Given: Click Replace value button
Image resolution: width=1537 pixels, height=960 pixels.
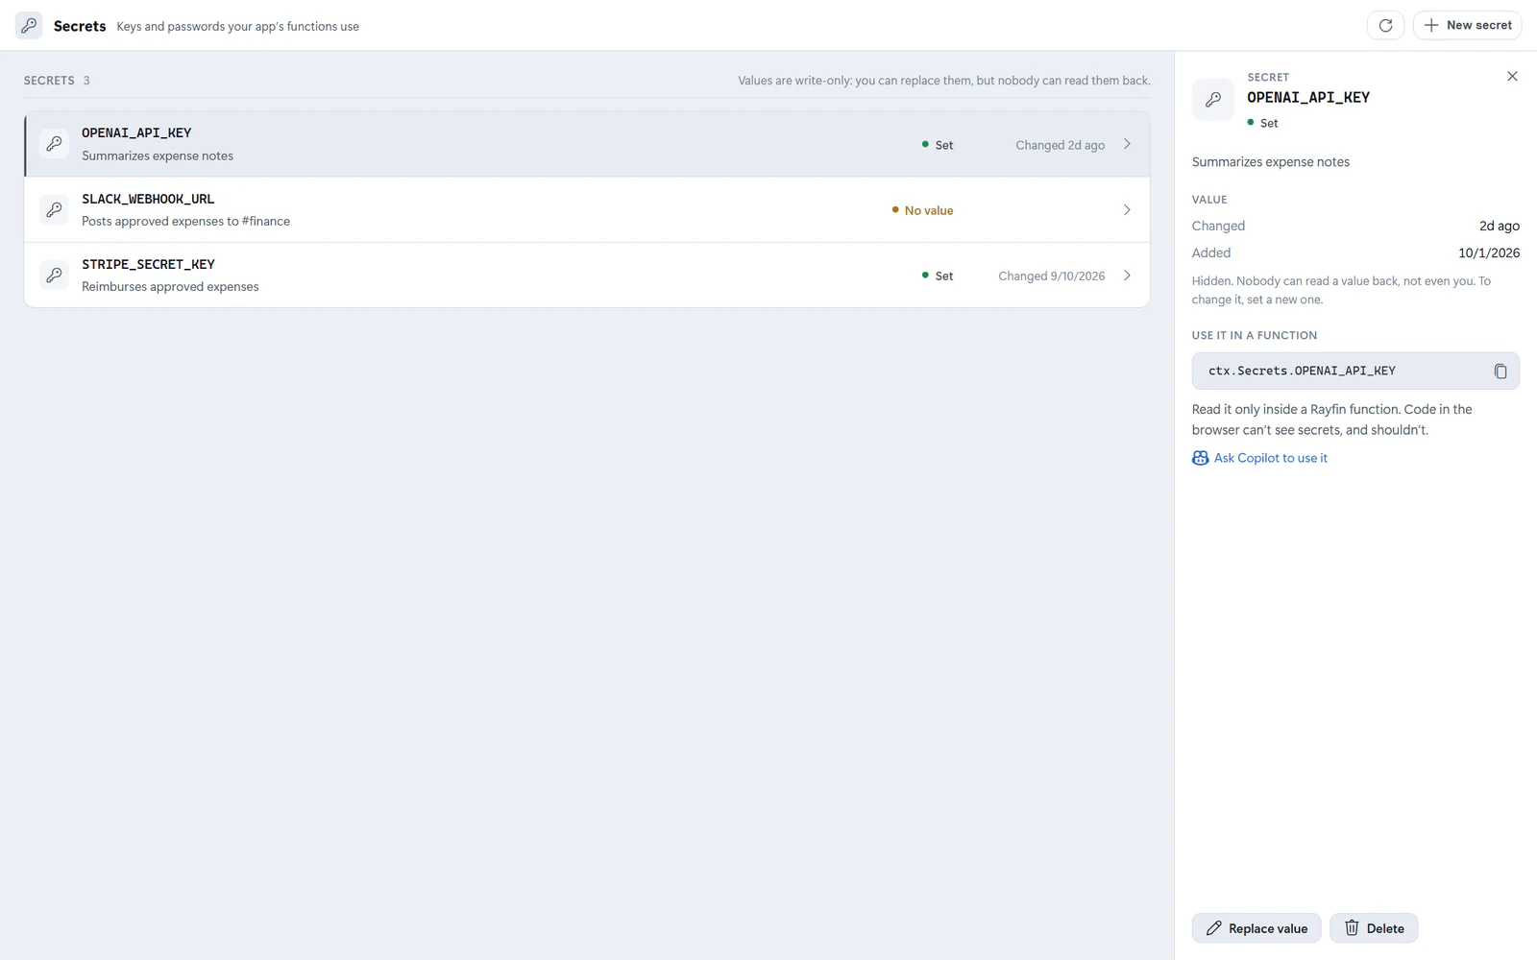Looking at the screenshot, I should click(x=1256, y=928).
